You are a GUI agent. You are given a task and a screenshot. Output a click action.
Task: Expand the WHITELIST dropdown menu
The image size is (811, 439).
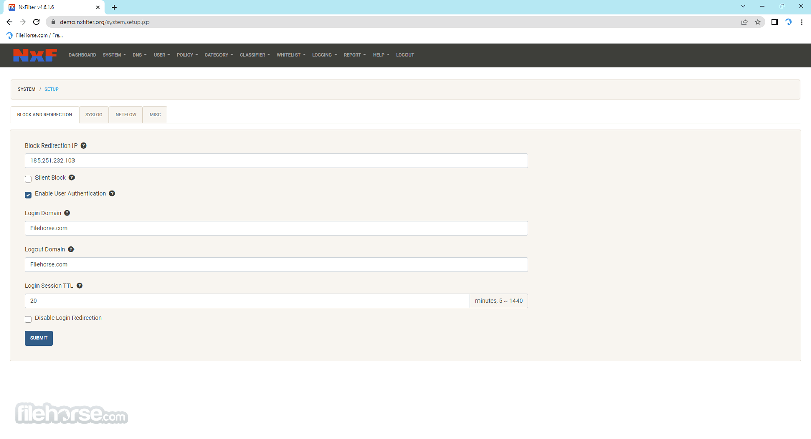pos(291,55)
